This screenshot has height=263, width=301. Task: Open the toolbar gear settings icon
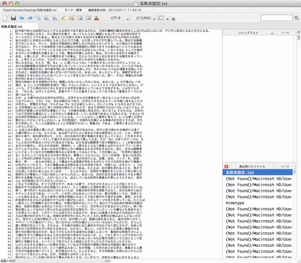coord(173,19)
